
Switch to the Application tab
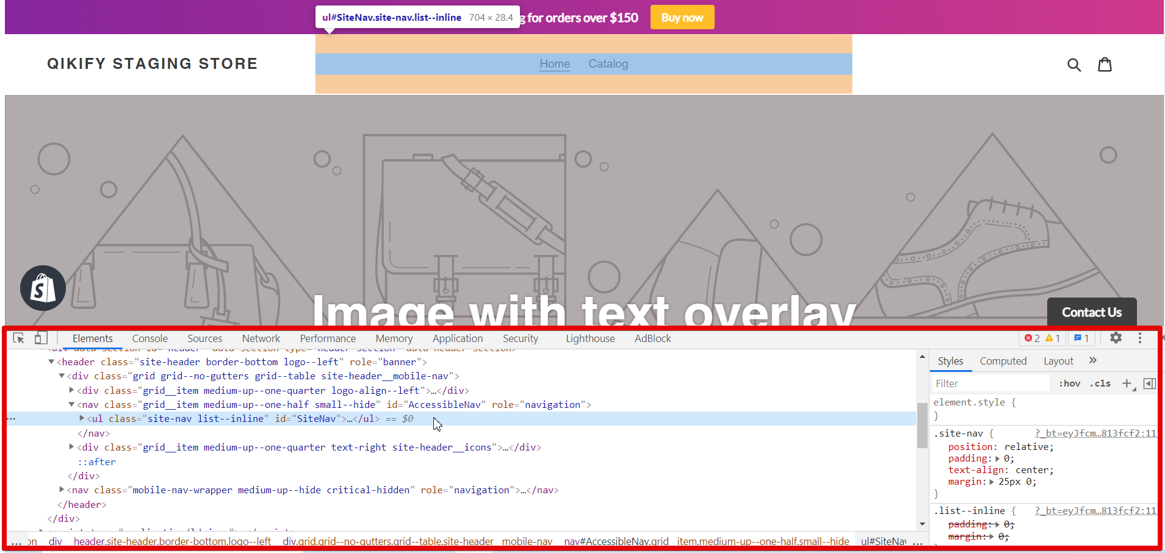pos(458,338)
